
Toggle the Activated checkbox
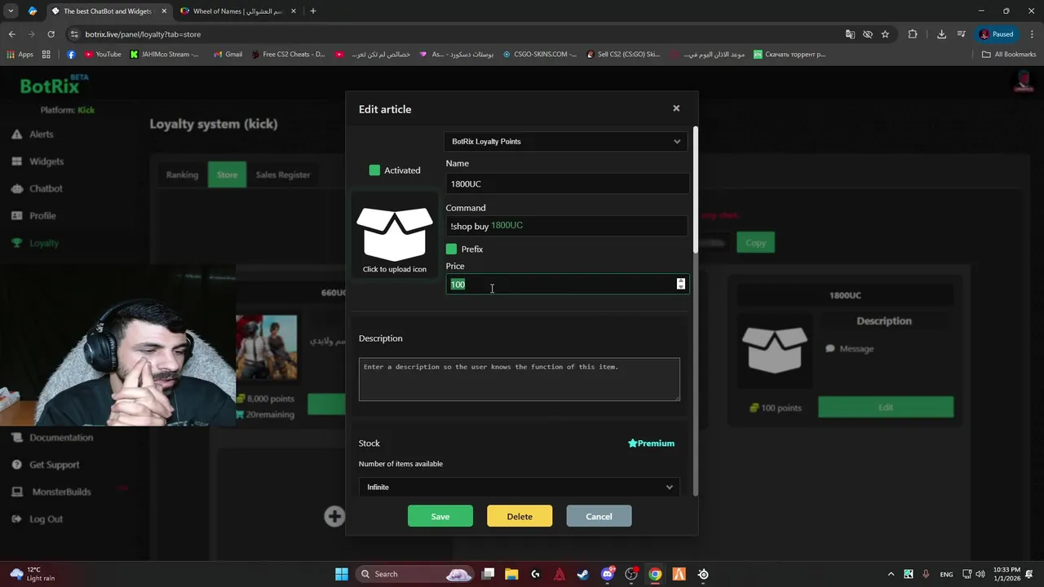point(374,170)
